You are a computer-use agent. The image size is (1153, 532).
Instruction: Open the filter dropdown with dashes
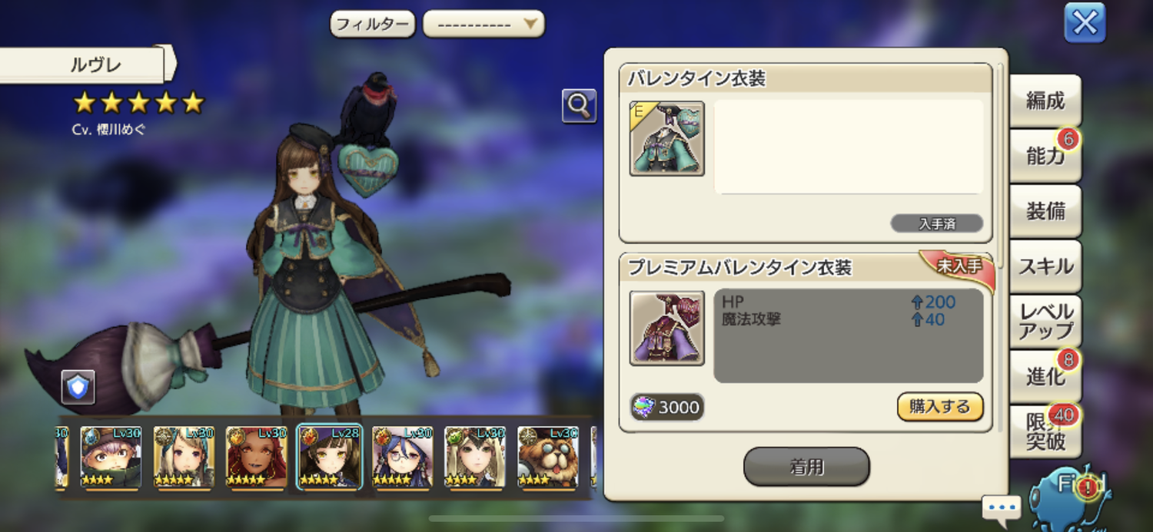point(483,24)
